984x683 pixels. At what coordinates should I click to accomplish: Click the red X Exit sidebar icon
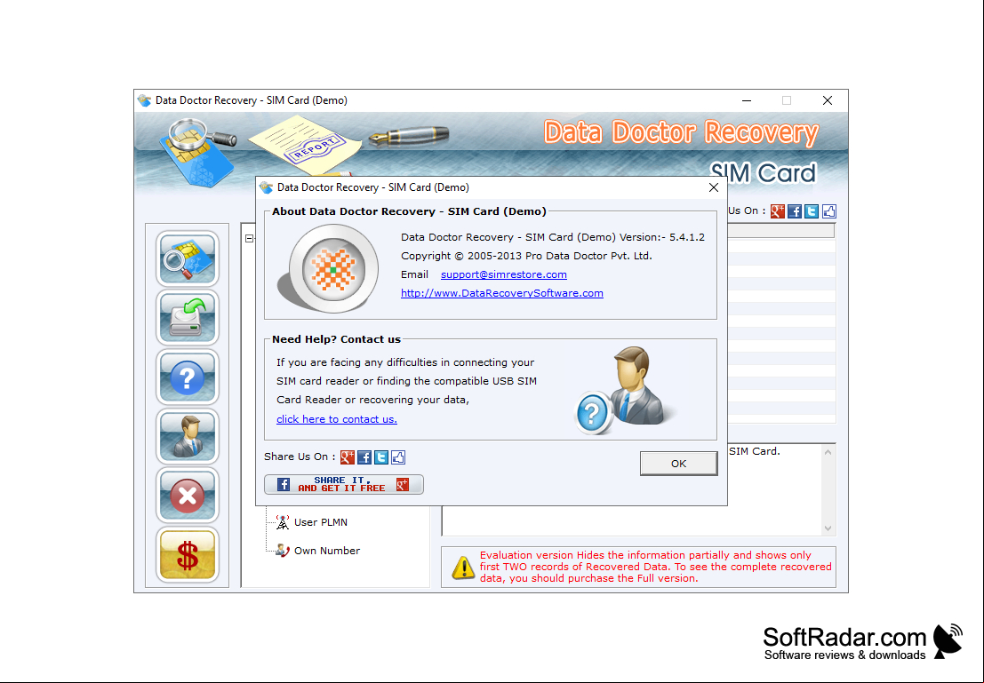pyautogui.click(x=188, y=495)
